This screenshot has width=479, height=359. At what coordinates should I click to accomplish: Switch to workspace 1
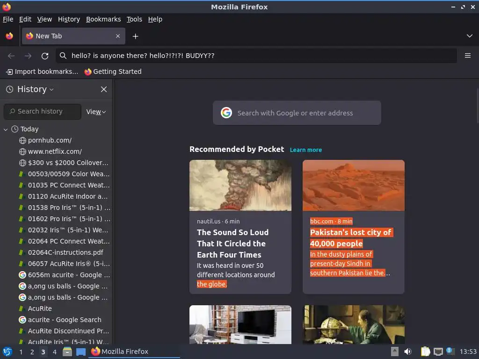coord(21,352)
